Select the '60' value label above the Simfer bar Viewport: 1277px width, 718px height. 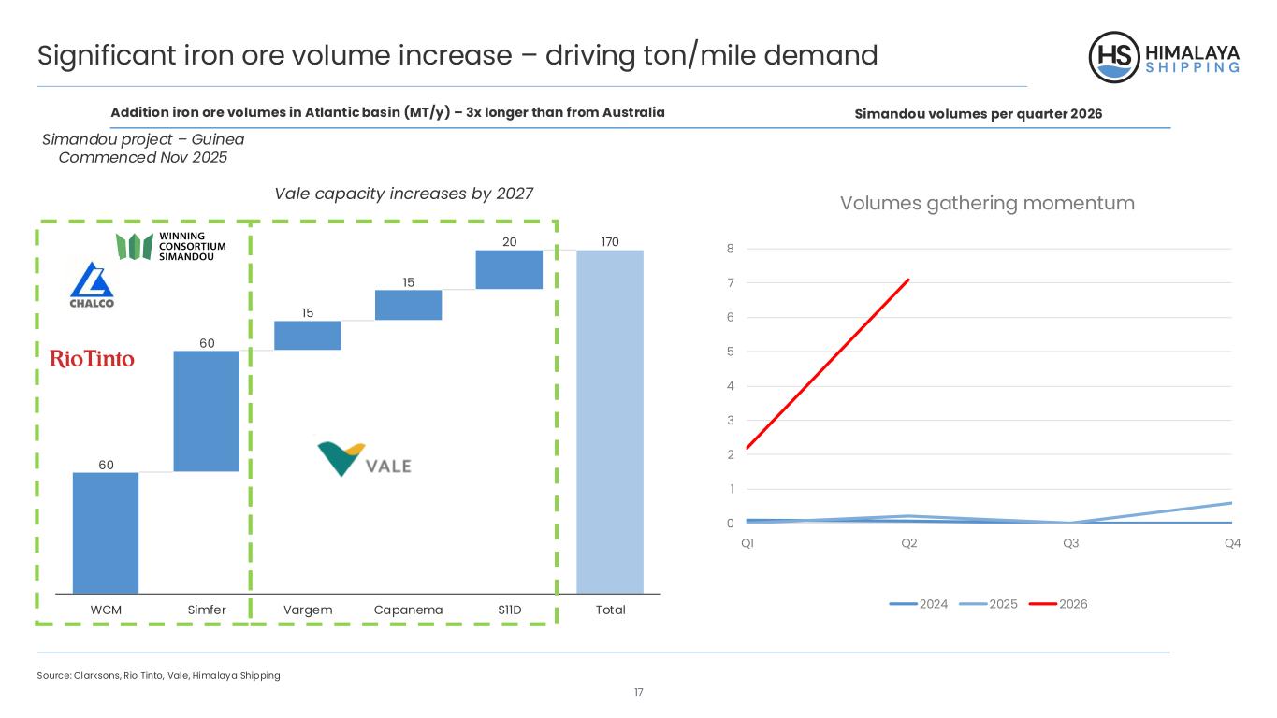(x=207, y=343)
